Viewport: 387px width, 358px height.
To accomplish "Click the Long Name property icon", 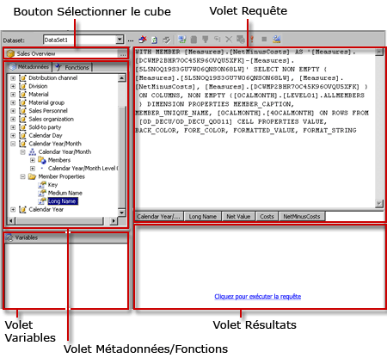I will (x=42, y=201).
